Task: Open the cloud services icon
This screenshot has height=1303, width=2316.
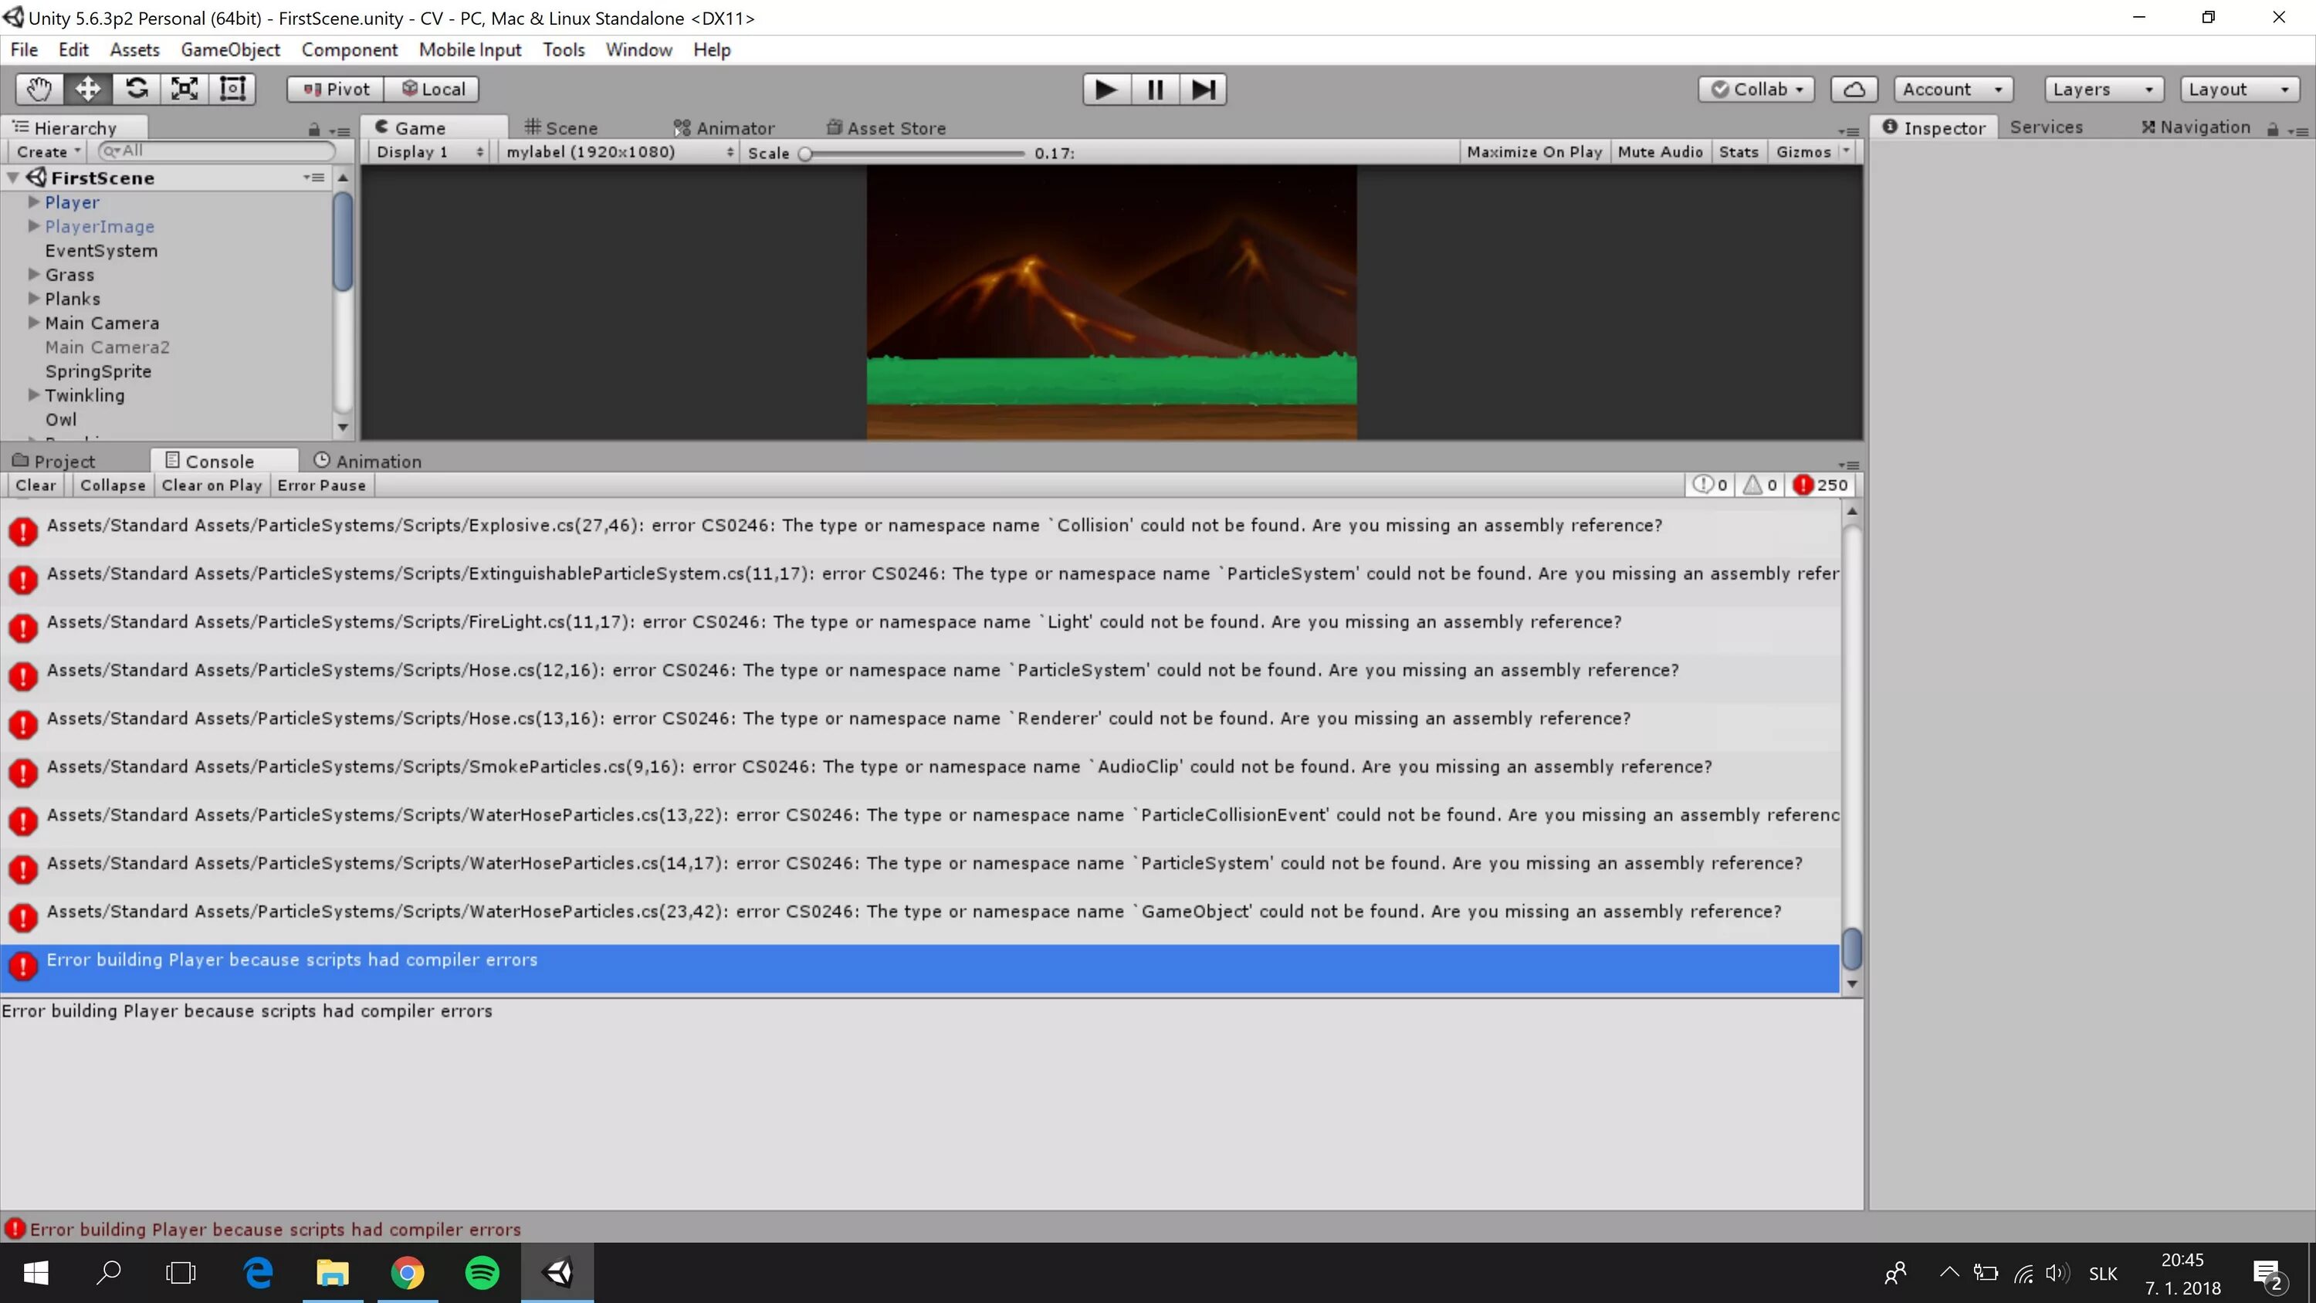Action: click(1854, 89)
